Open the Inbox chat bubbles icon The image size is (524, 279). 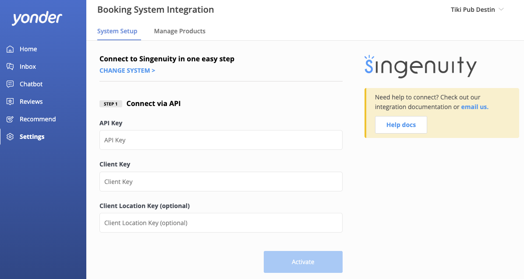tap(11, 67)
